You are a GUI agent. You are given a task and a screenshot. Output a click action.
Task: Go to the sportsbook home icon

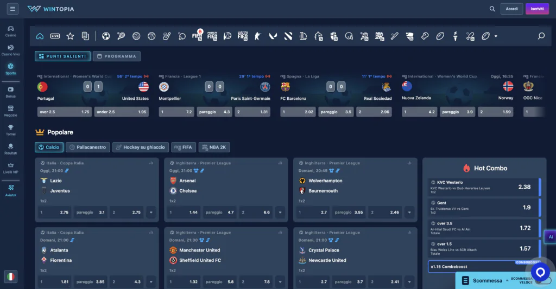click(40, 36)
